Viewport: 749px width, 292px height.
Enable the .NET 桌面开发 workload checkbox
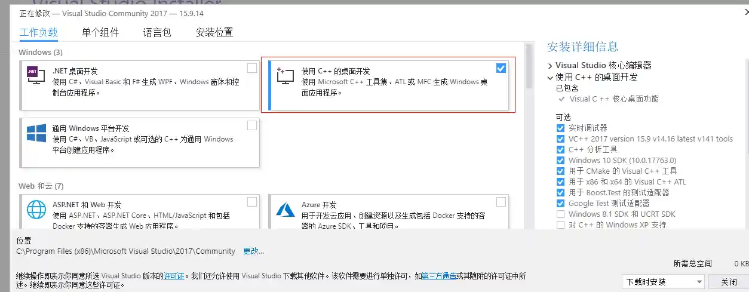252,68
